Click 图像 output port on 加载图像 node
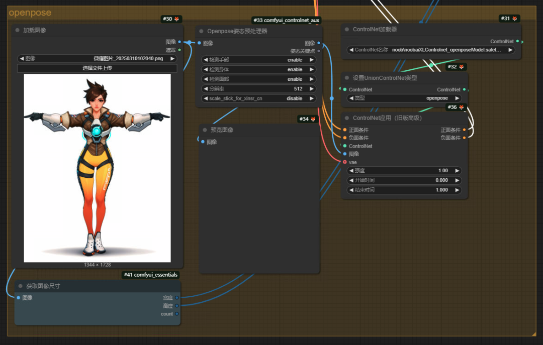The width and height of the screenshot is (543, 345). pyautogui.click(x=179, y=42)
